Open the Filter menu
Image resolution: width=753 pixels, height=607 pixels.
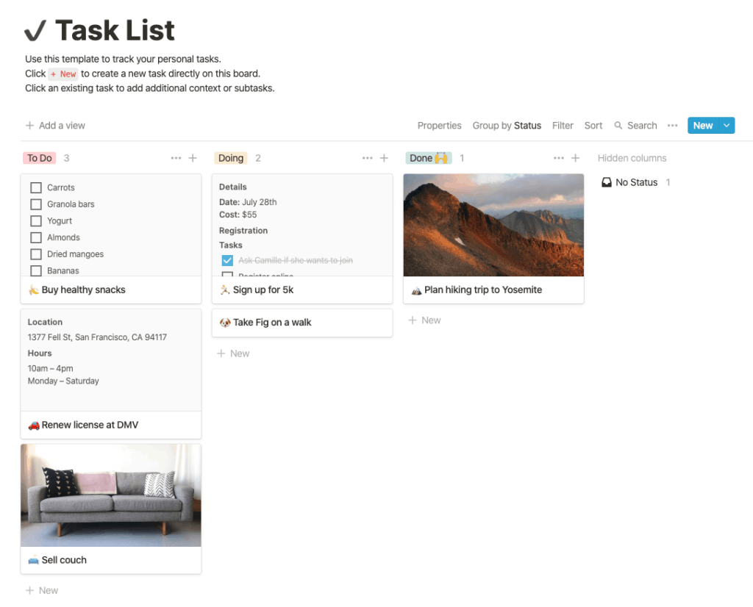click(563, 125)
